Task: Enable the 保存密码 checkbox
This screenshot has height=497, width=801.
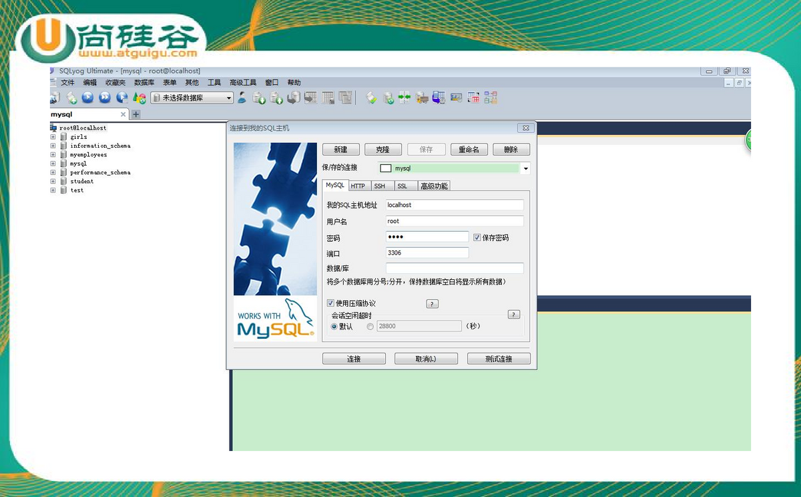Action: point(477,237)
